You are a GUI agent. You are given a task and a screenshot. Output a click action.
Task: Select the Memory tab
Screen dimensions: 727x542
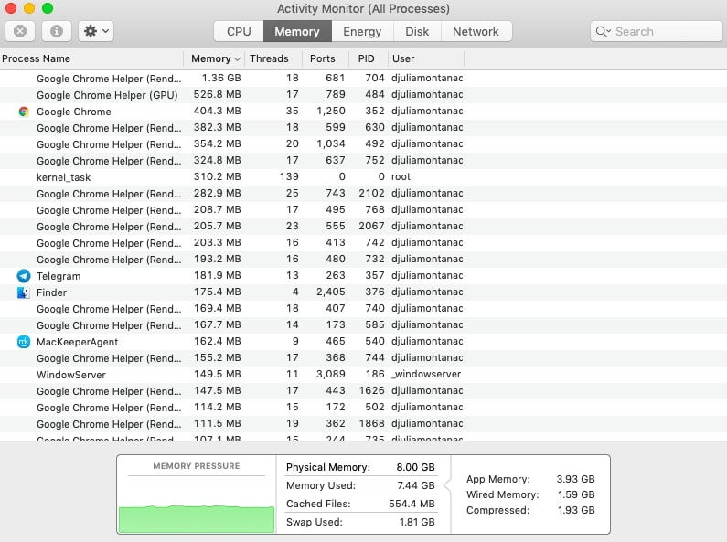[x=297, y=31]
